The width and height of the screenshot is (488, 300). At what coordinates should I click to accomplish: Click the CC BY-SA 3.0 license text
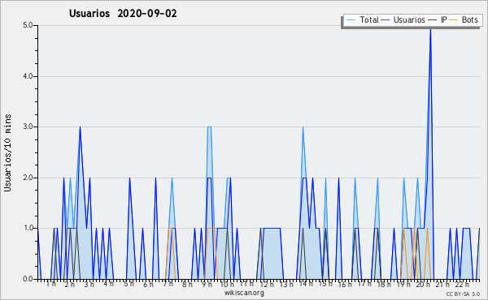click(x=463, y=294)
